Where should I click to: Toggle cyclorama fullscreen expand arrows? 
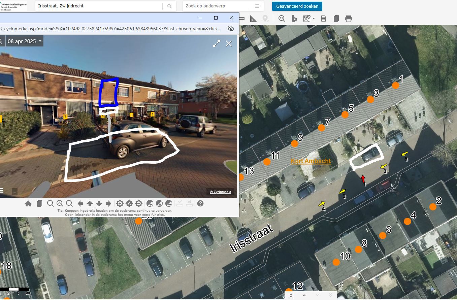[x=216, y=43]
